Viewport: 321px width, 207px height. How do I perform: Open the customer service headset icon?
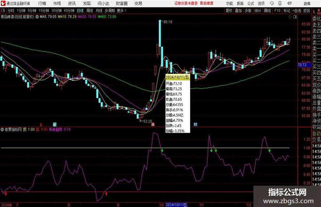click(272, 3)
